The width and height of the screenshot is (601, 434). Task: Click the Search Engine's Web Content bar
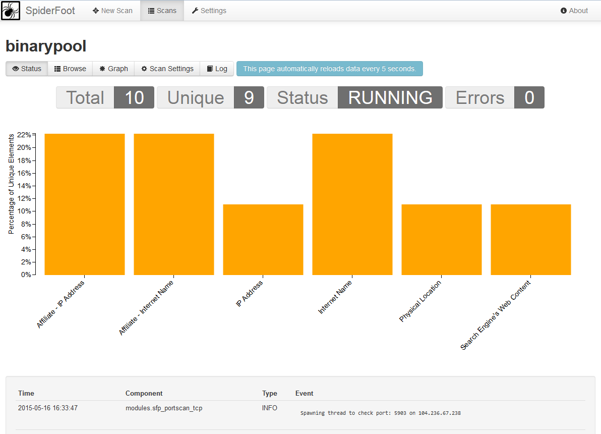[531, 240]
